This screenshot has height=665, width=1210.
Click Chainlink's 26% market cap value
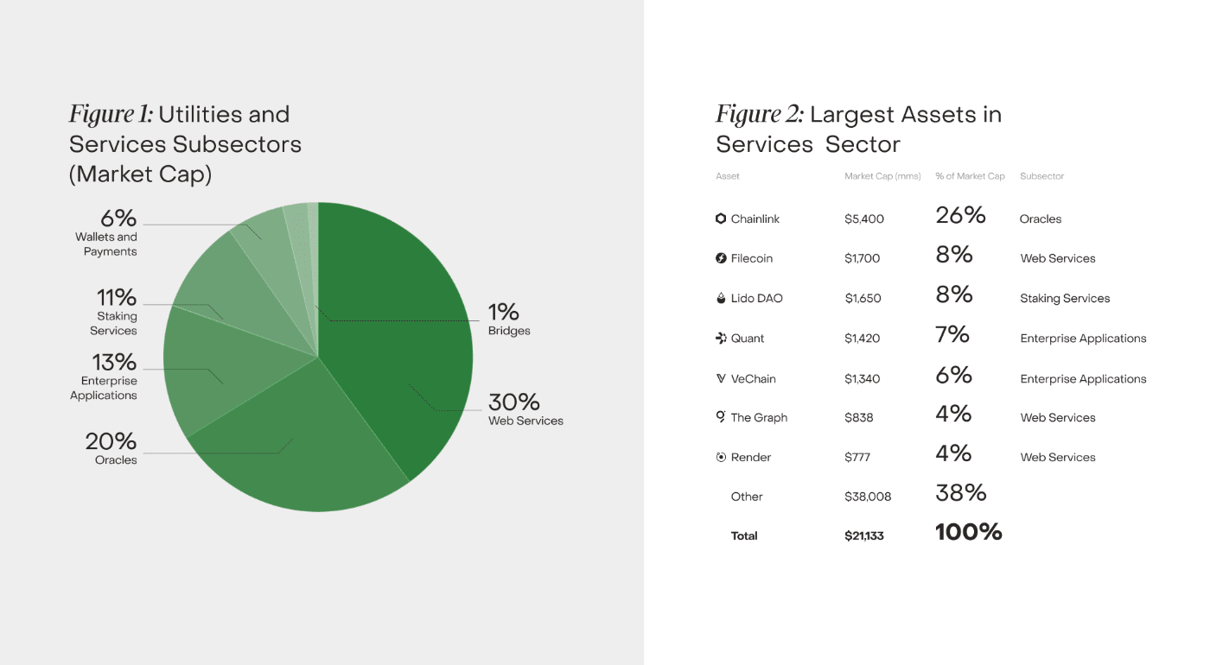pos(960,215)
